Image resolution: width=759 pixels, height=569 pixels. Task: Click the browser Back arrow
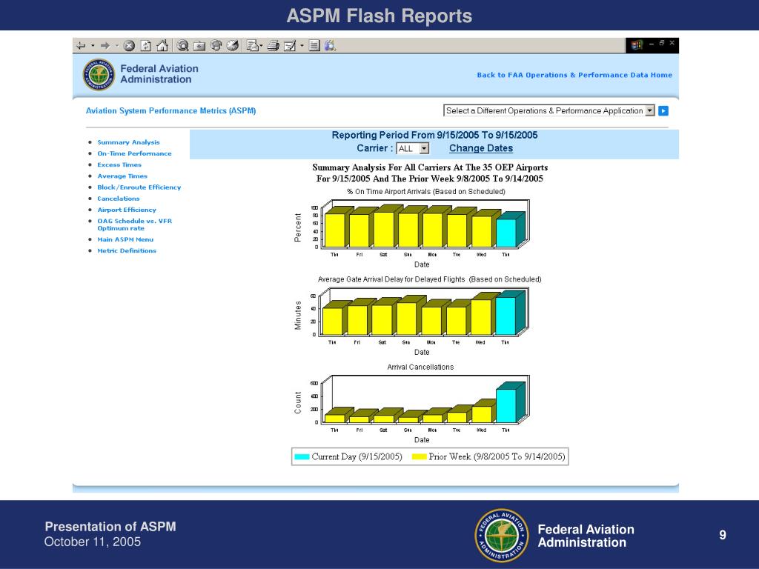tap(81, 46)
